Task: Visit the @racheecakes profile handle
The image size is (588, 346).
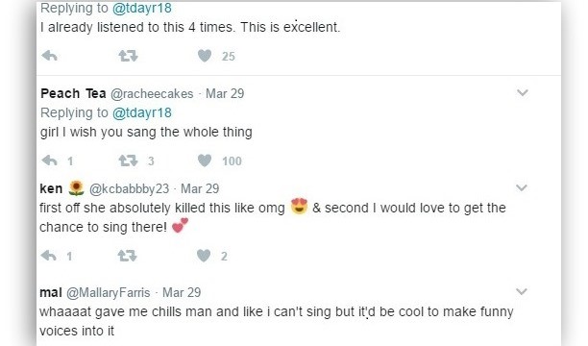Action: click(152, 93)
